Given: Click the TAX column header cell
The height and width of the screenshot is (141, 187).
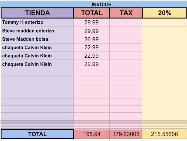Looking at the screenshot, I should coord(126,13).
